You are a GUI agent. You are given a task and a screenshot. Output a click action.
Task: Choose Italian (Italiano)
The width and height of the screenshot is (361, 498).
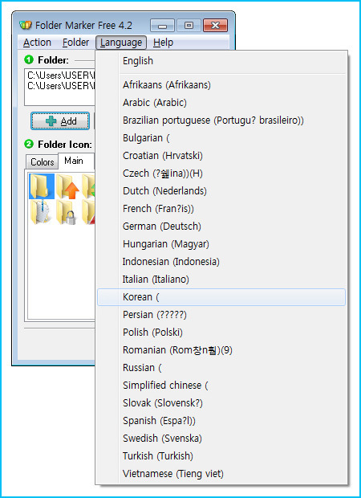[221, 280]
